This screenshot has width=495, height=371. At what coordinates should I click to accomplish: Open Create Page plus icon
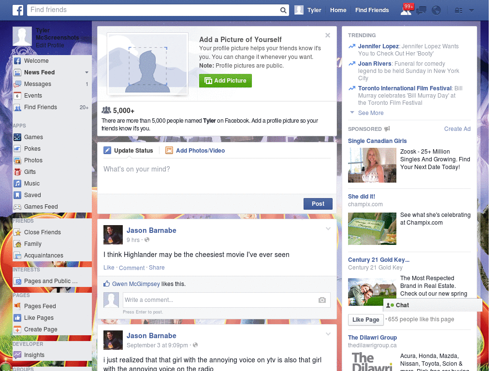17,329
